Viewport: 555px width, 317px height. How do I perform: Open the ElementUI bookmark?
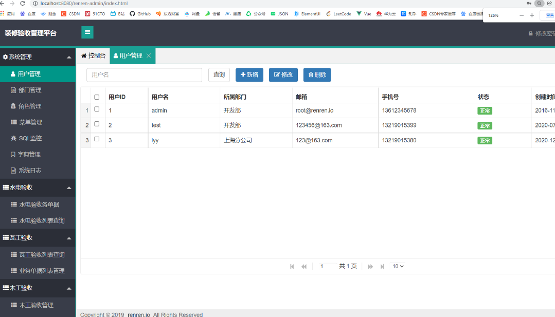tap(307, 14)
